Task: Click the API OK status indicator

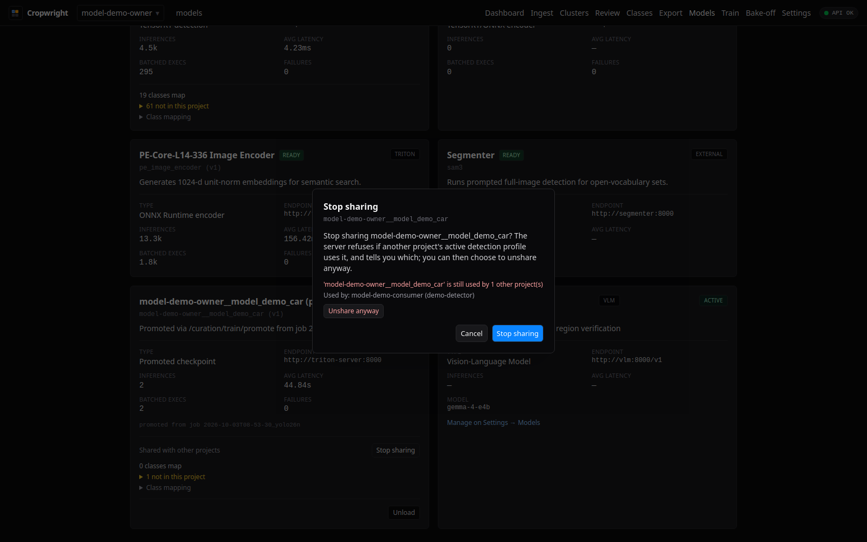Action: click(x=838, y=13)
